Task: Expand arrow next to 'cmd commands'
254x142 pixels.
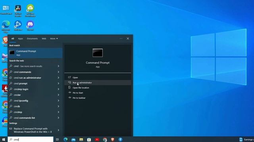Action: (x=58, y=72)
